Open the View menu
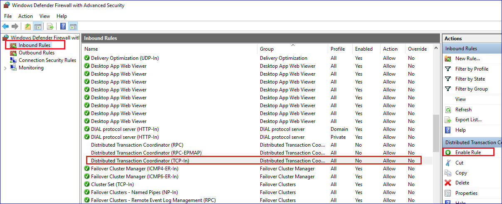The width and height of the screenshot is (502, 204). (x=45, y=16)
